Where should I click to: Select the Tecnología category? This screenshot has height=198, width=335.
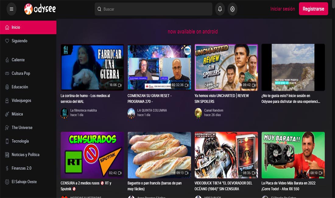[28, 141]
